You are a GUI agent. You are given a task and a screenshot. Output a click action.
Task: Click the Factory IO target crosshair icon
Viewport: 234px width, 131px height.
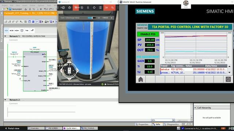click(x=94, y=7)
